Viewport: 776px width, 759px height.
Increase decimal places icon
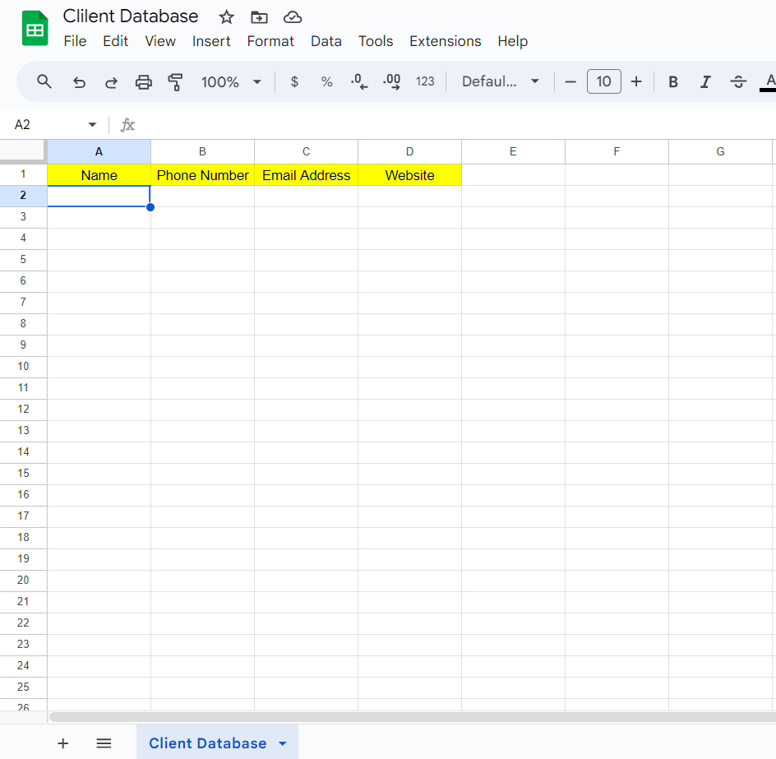(392, 81)
